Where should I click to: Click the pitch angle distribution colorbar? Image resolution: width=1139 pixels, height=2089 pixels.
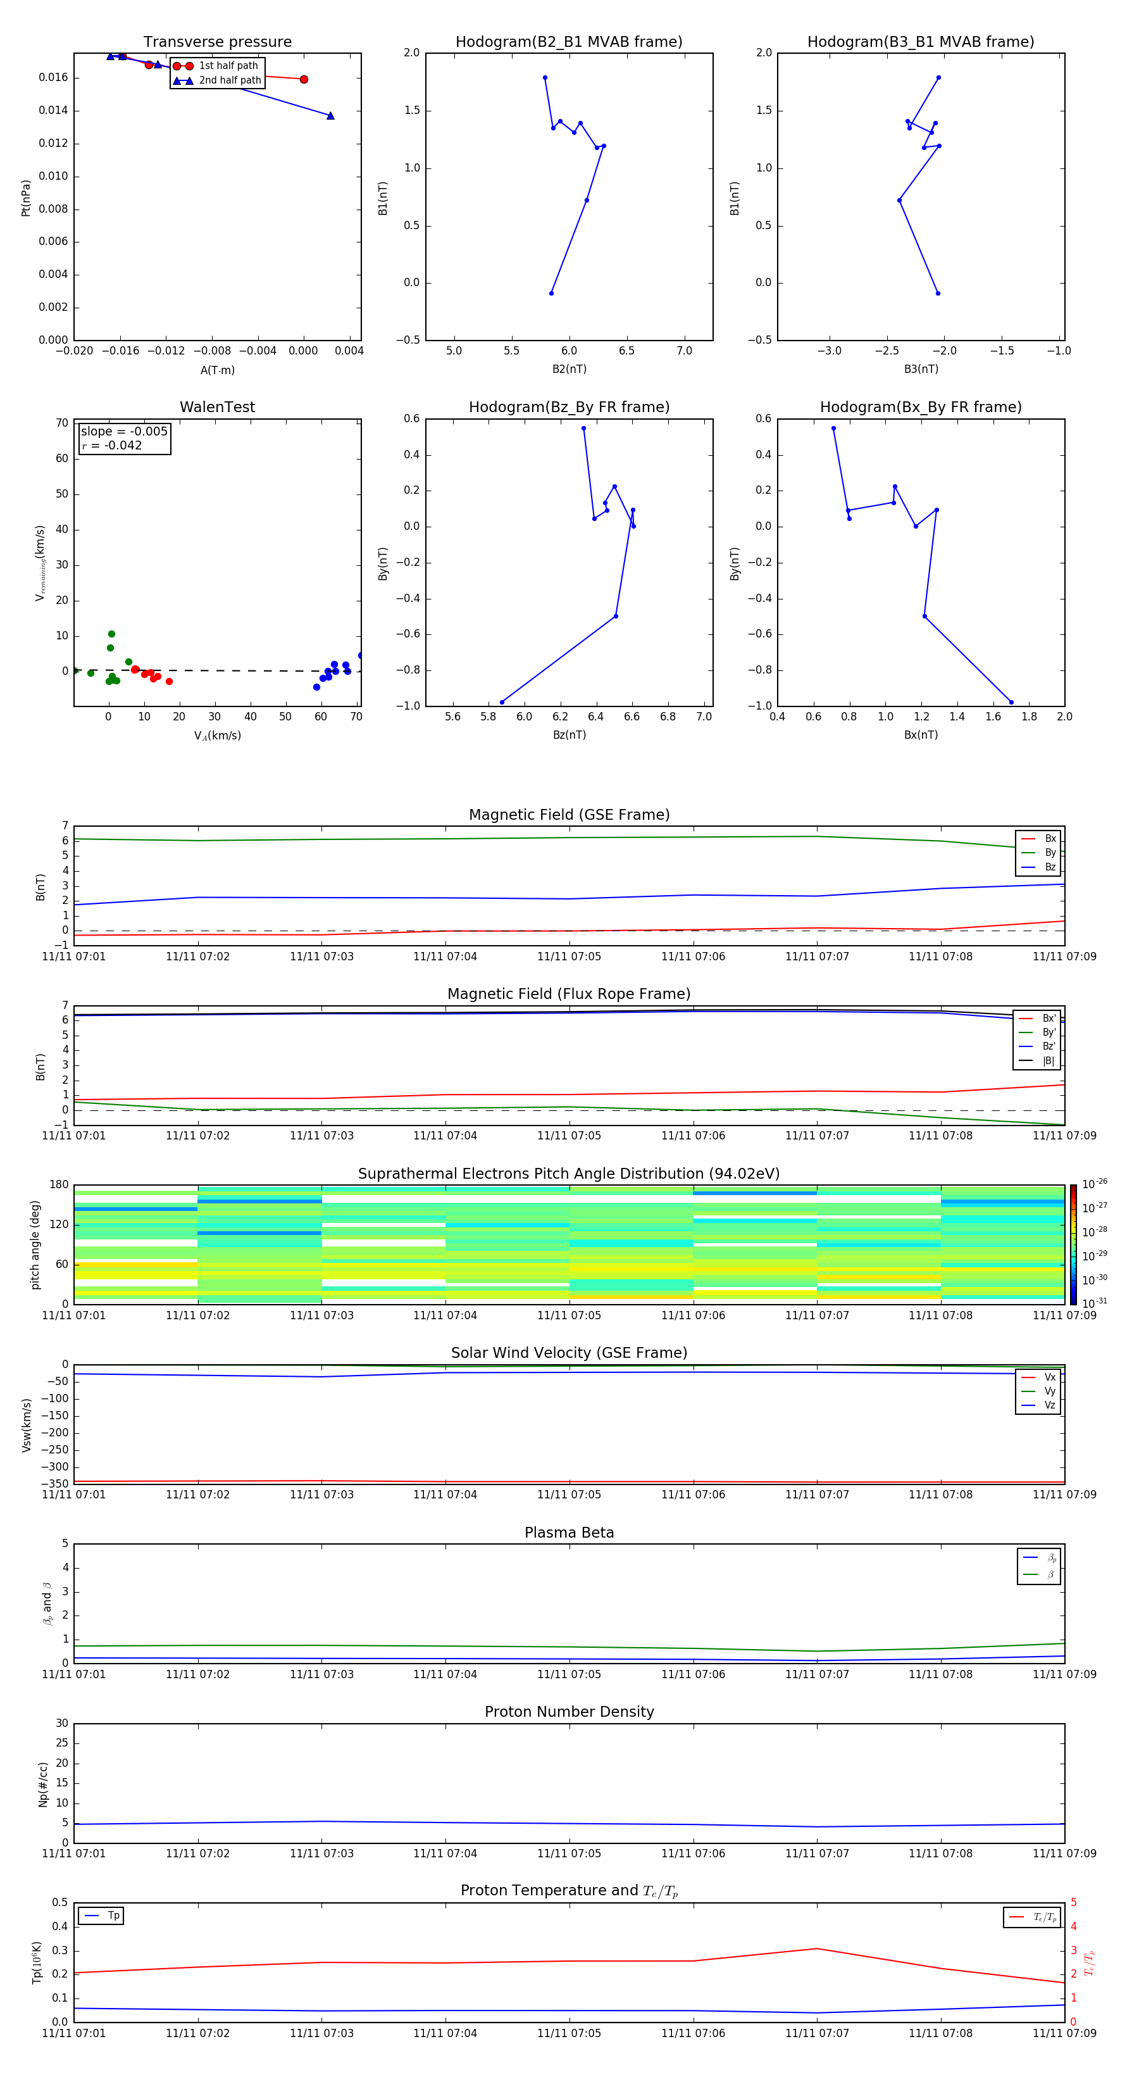pyautogui.click(x=1073, y=1244)
